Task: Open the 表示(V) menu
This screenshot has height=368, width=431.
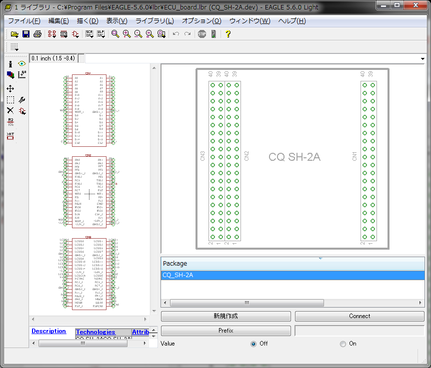Action: click(x=117, y=21)
